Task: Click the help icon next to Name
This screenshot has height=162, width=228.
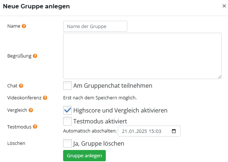Action: [24, 26]
